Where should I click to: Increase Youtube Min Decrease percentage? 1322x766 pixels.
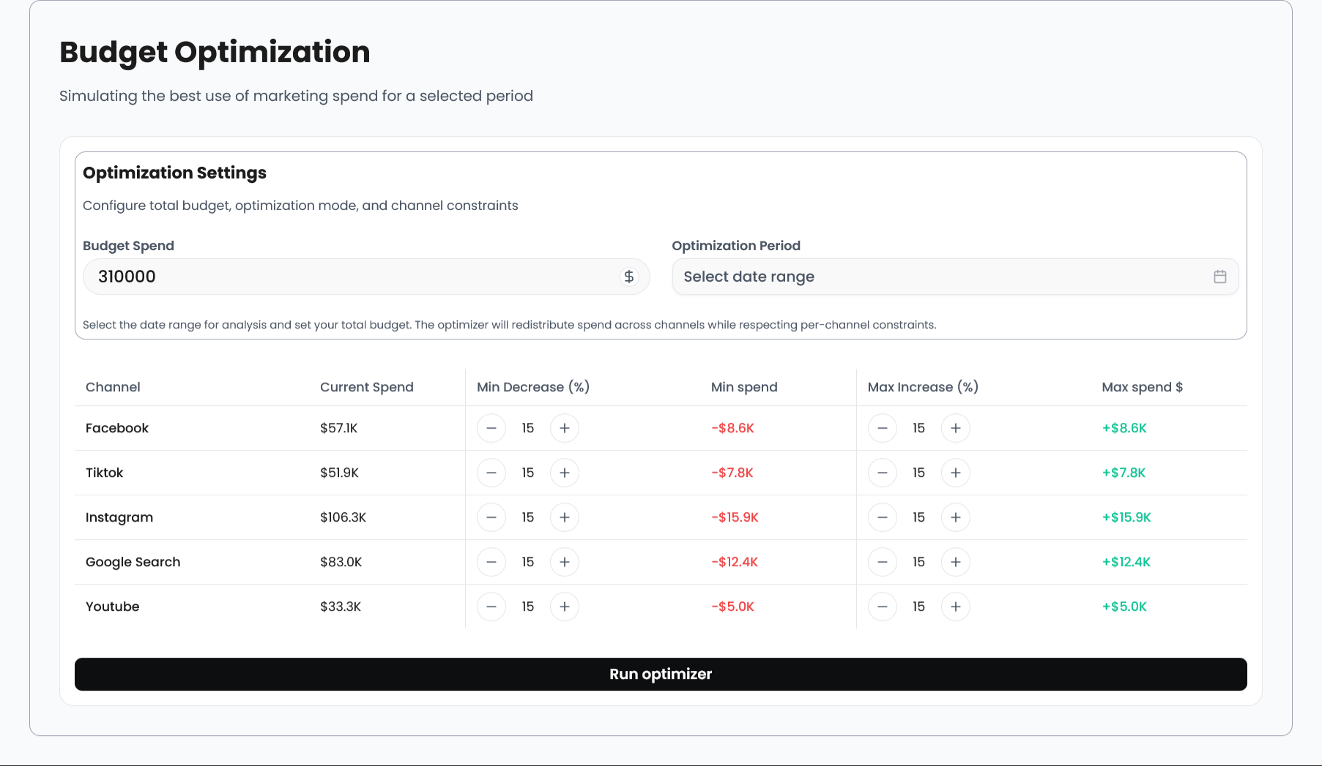564,607
